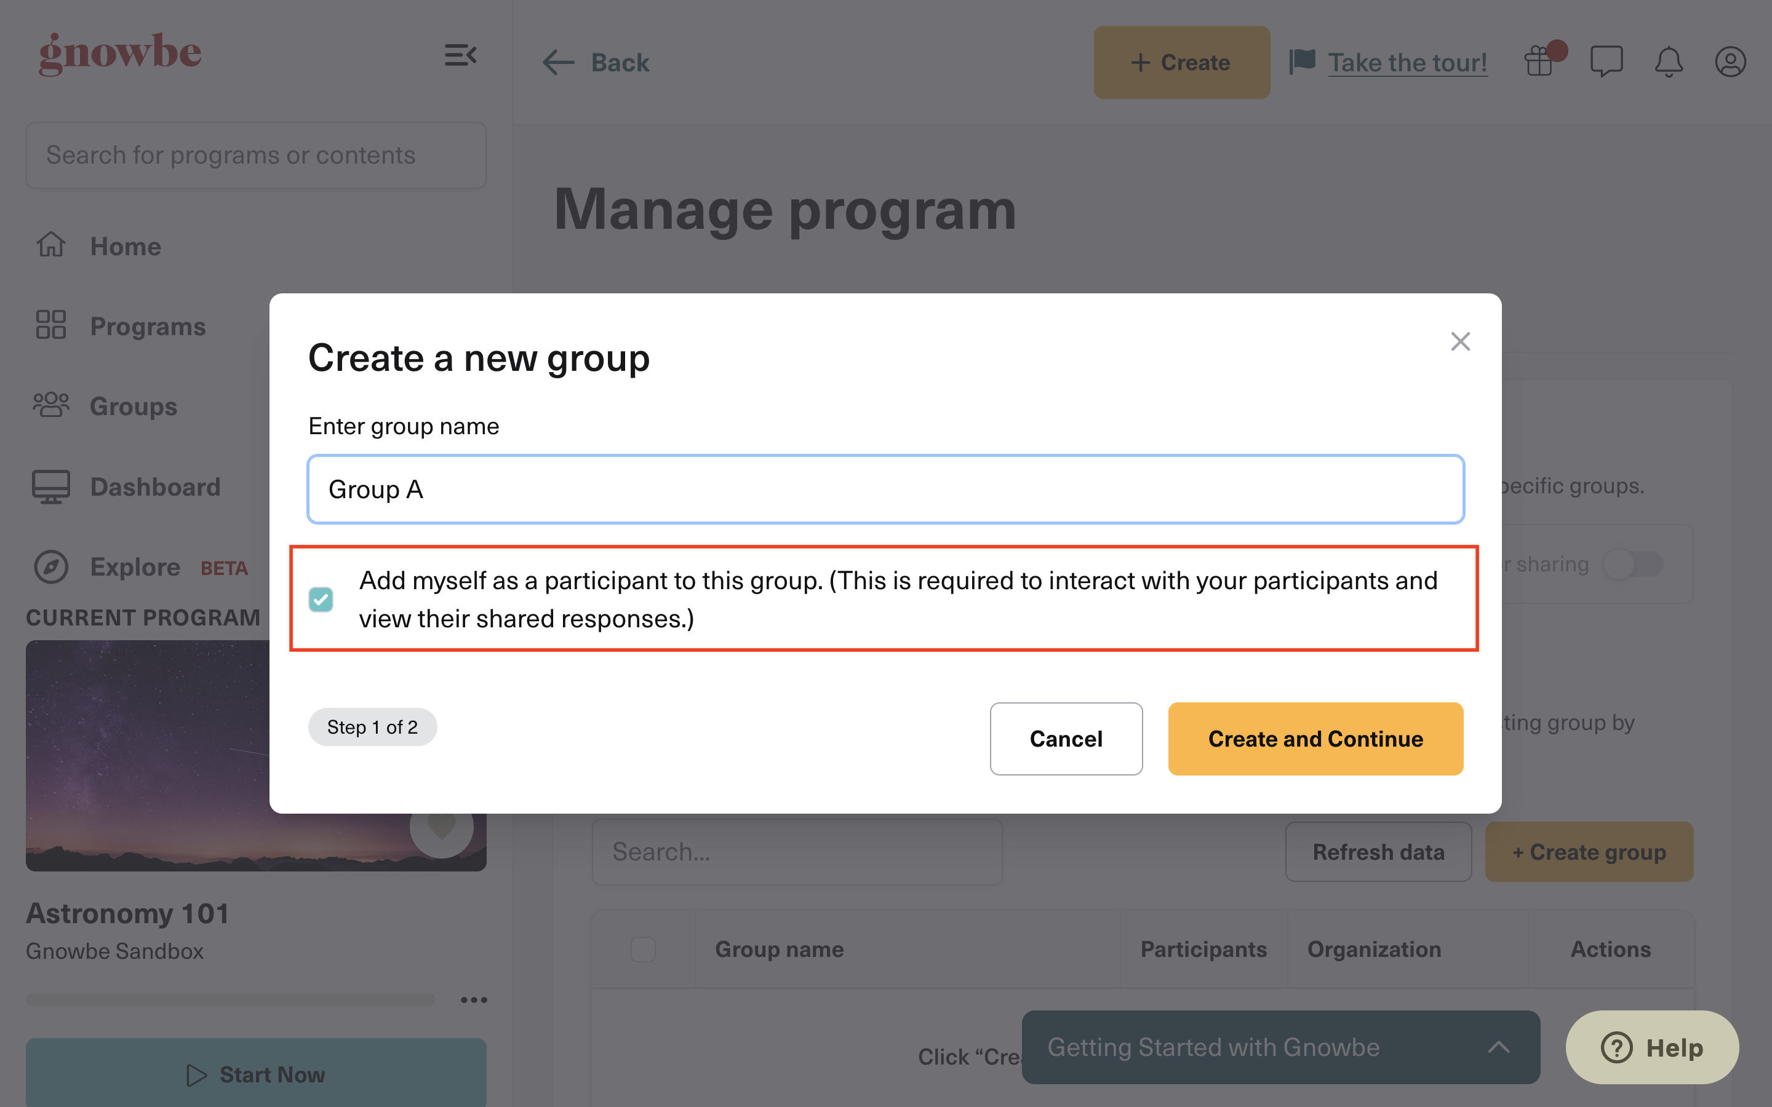The width and height of the screenshot is (1772, 1107).
Task: Click the Explore compass icon
Action: [51, 566]
